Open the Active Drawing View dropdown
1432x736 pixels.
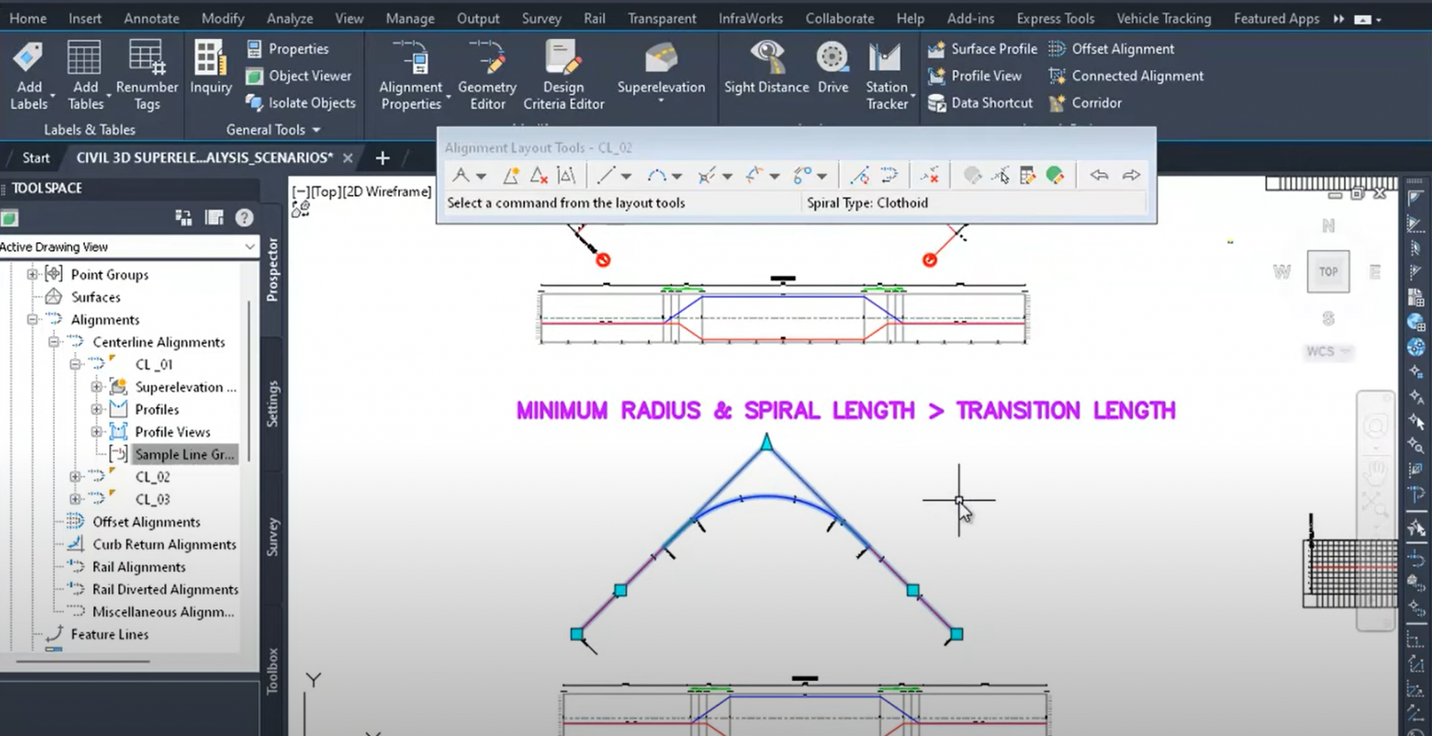pos(249,247)
